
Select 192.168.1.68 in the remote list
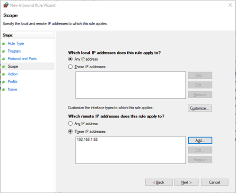87,139
